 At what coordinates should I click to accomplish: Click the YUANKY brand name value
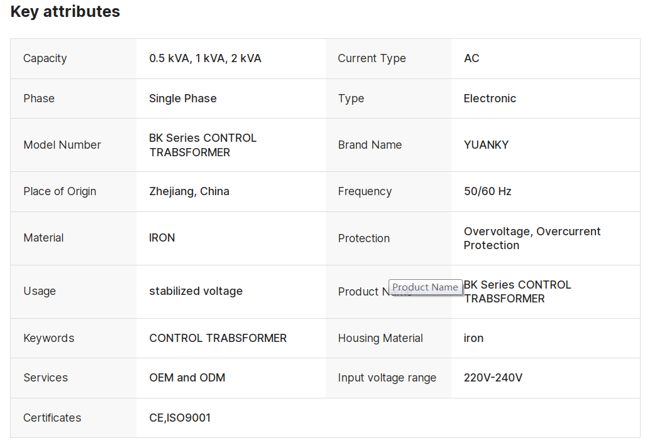point(486,145)
